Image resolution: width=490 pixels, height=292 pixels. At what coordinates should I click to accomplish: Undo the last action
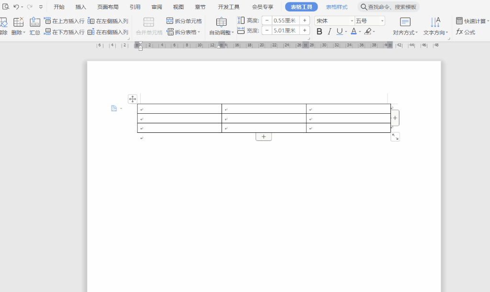pos(16,7)
